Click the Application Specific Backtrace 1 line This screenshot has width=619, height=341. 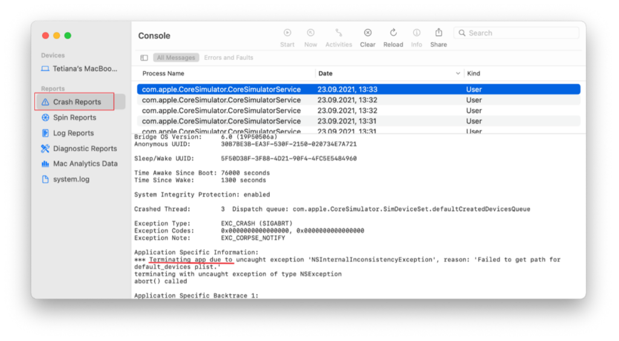coord(196,296)
